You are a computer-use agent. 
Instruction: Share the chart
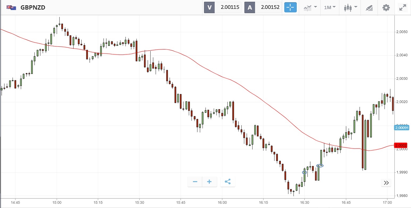(228, 182)
